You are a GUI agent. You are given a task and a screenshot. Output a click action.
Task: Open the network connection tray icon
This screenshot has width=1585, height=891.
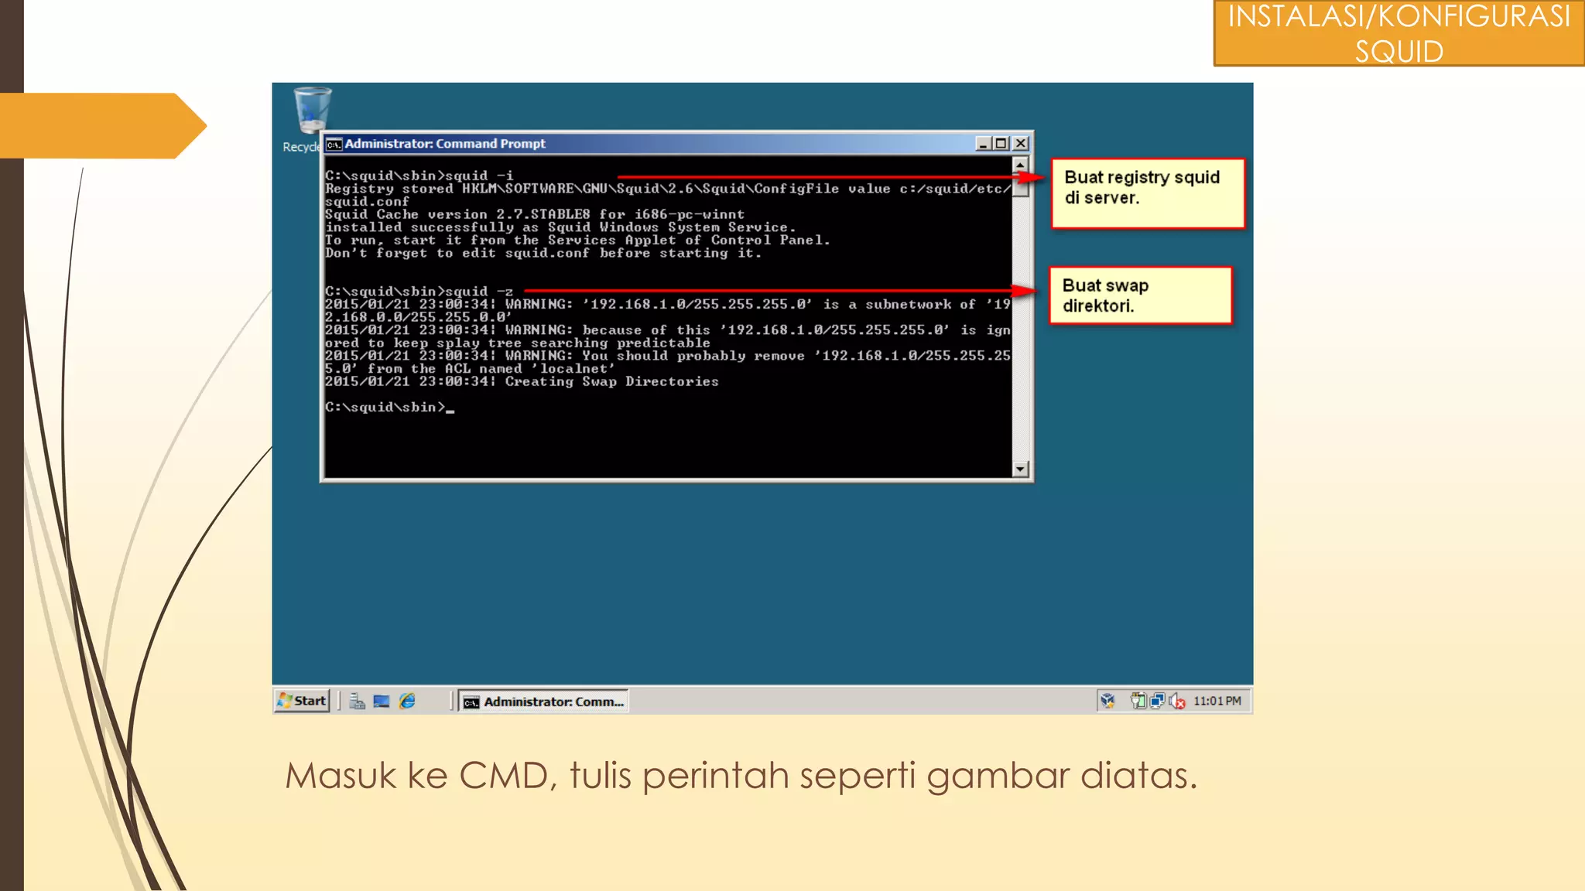pyautogui.click(x=1157, y=701)
